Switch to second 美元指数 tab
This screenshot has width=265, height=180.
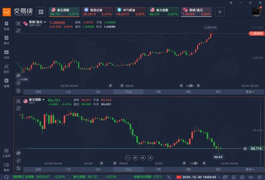pyautogui.click(x=163, y=12)
